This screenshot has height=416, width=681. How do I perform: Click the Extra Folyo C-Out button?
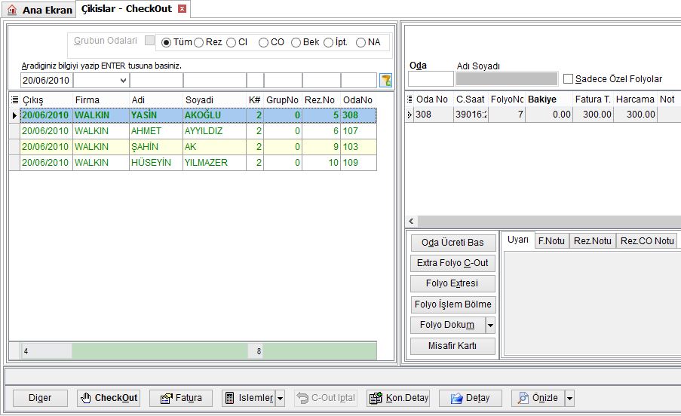pos(452,263)
